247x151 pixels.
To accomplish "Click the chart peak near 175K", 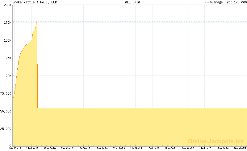I will point(37,22).
